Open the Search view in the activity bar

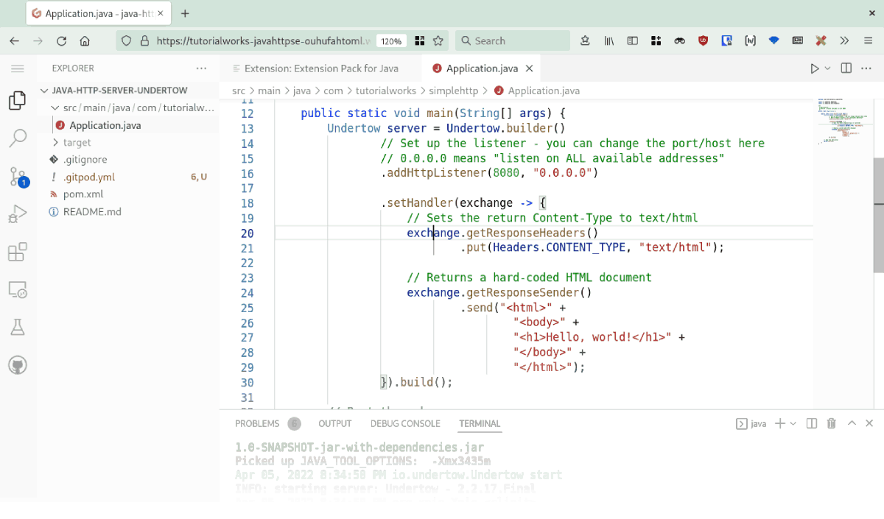tap(18, 138)
